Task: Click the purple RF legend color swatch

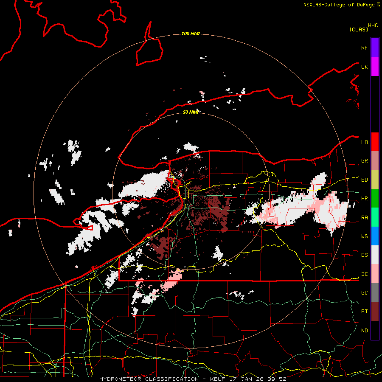Action: [375, 48]
